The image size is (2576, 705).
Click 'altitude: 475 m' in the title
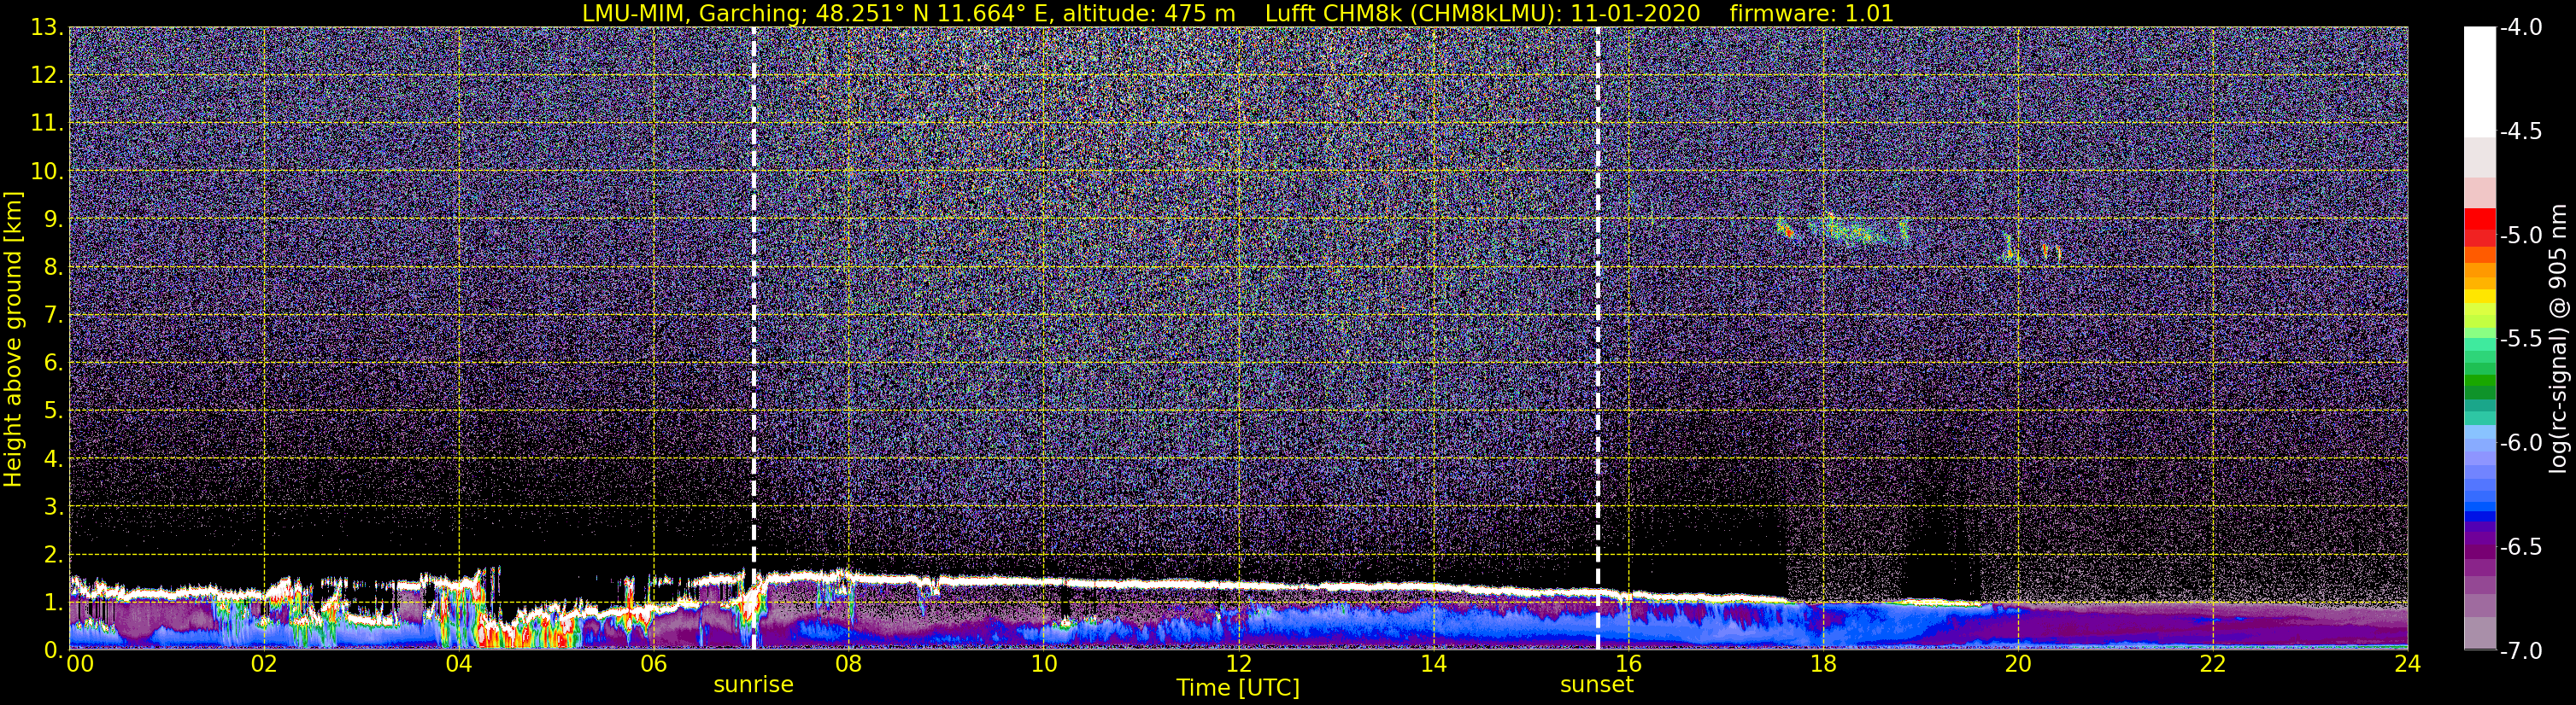coord(1149,13)
